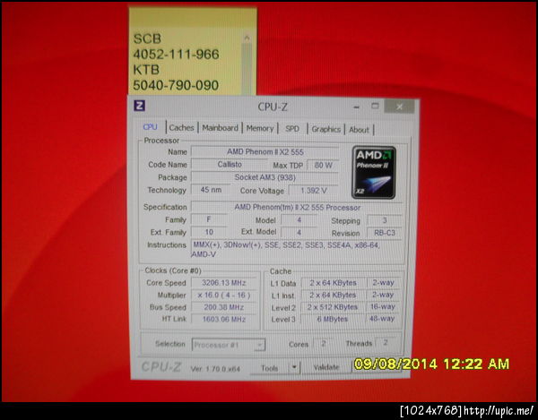
Task: Maximize the CPU-Z window
Action: pyautogui.click(x=375, y=107)
